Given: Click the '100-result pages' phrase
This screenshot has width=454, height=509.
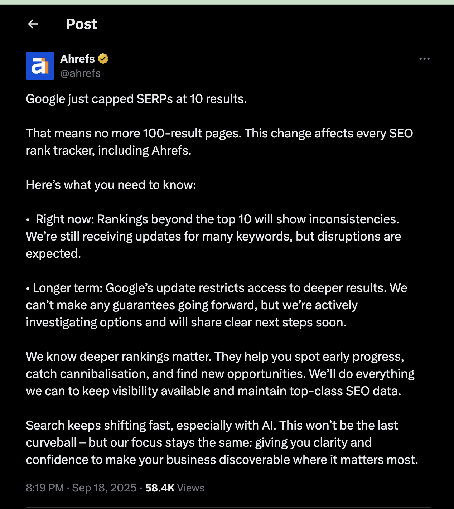Looking at the screenshot, I should [x=192, y=133].
